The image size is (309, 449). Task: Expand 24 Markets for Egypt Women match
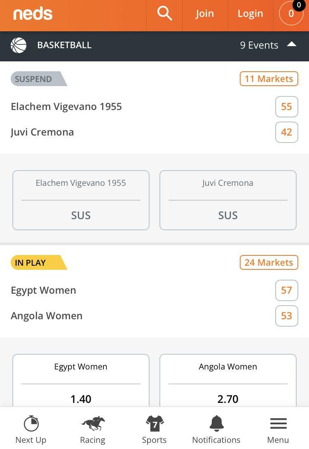coord(269,262)
